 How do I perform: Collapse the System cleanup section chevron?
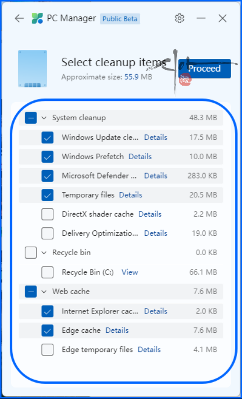pyautogui.click(x=44, y=118)
